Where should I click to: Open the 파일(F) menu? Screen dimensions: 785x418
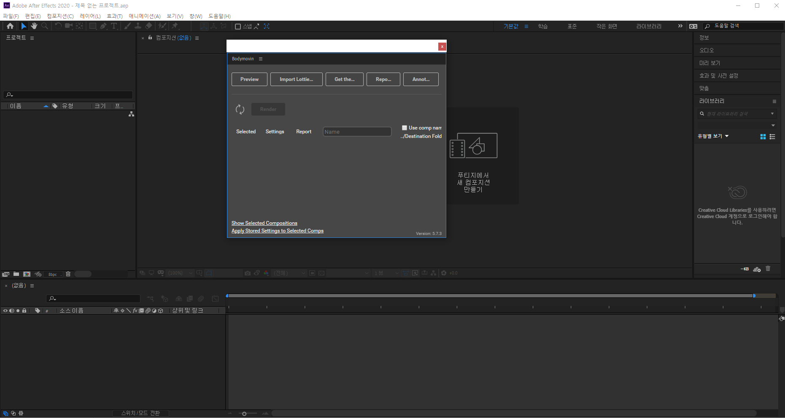(11, 16)
